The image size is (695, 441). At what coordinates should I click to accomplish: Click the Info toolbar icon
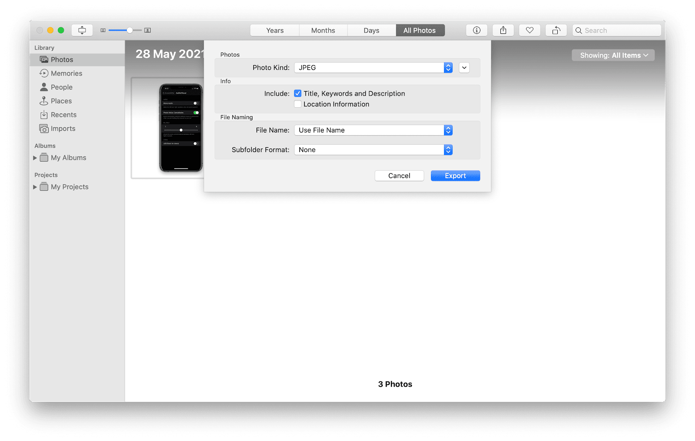tap(477, 30)
